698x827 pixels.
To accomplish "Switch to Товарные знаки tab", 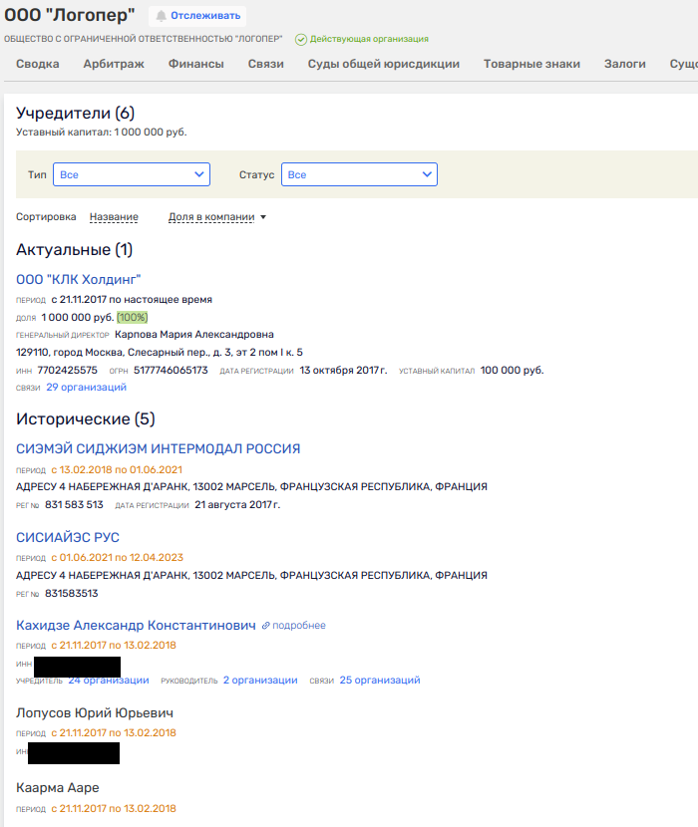I will [531, 64].
